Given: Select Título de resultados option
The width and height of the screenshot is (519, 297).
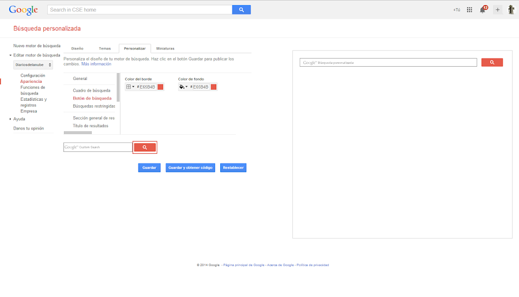Looking at the screenshot, I should tap(91, 126).
